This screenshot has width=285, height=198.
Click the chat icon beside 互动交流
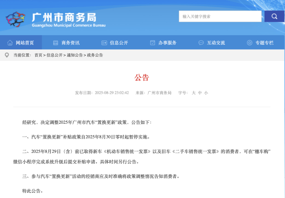coord(201,43)
